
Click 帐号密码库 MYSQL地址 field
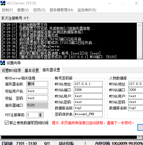point(88,84)
